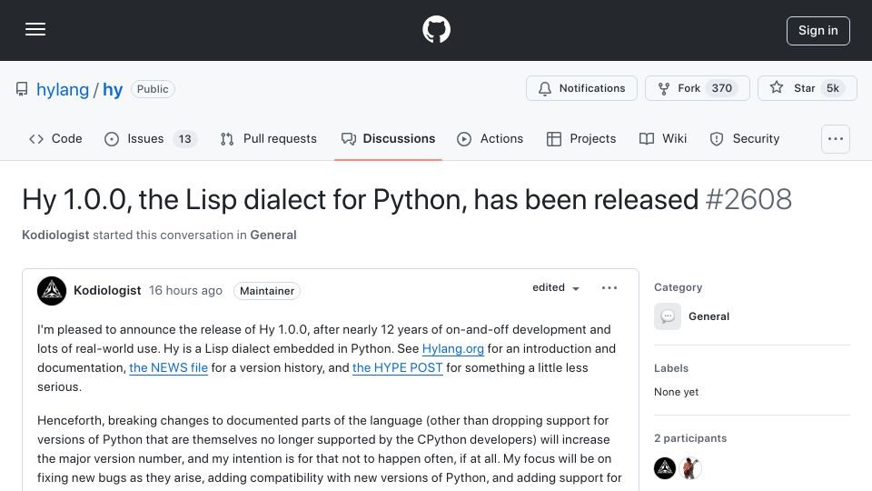This screenshot has height=491, width=872.
Task: Open the Security tab
Action: tap(745, 138)
